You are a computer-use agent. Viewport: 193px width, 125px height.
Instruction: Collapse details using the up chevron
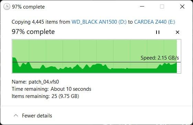point(16,115)
